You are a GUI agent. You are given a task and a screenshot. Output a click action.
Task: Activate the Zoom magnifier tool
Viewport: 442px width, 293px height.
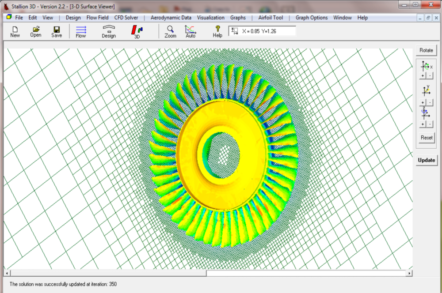pyautogui.click(x=170, y=31)
